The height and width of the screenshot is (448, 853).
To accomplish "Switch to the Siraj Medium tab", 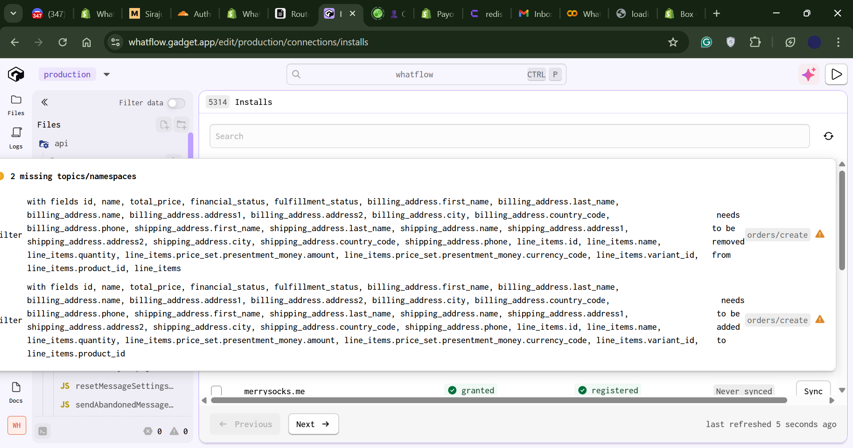I will tap(146, 14).
